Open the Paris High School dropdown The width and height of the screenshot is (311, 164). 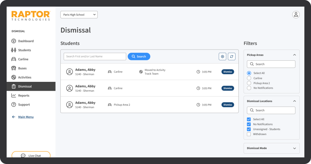[79, 15]
